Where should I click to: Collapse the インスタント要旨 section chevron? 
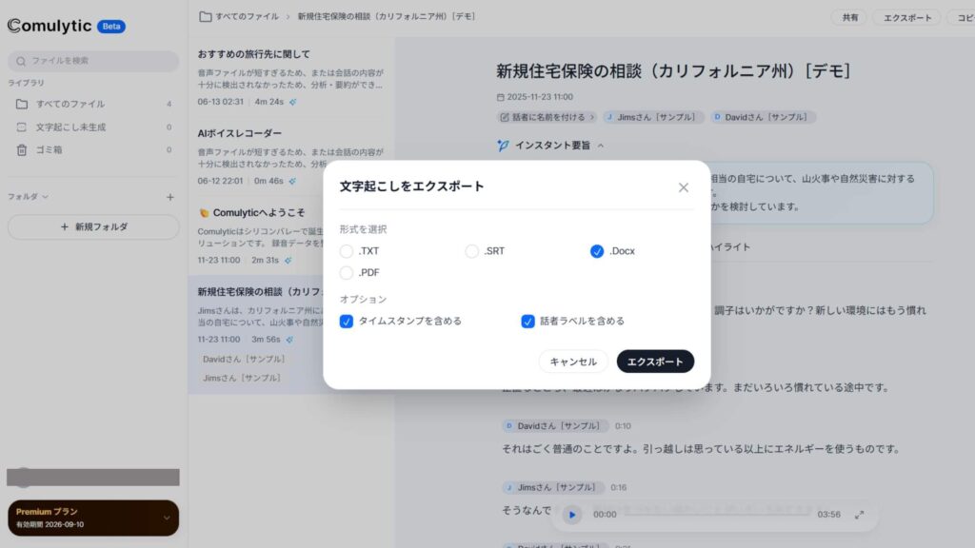point(601,146)
